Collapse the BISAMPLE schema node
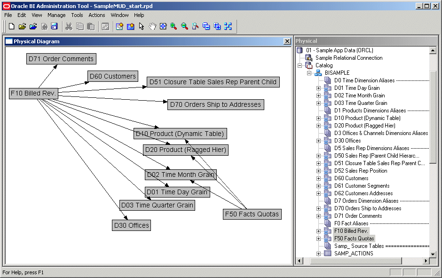 [x=309, y=73]
